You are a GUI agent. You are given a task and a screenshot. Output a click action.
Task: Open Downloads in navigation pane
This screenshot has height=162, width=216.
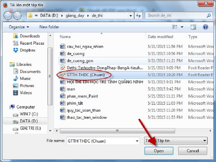(26, 36)
